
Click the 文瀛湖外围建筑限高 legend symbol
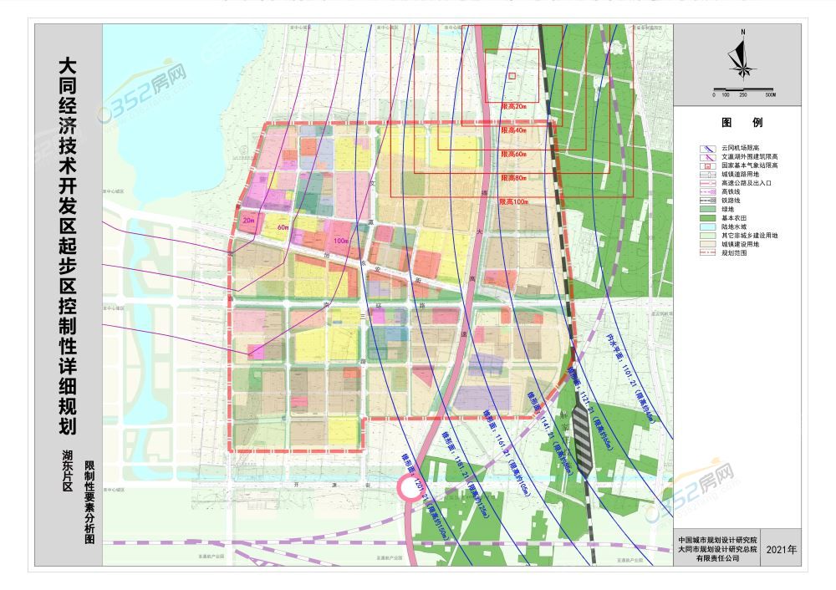pos(706,157)
